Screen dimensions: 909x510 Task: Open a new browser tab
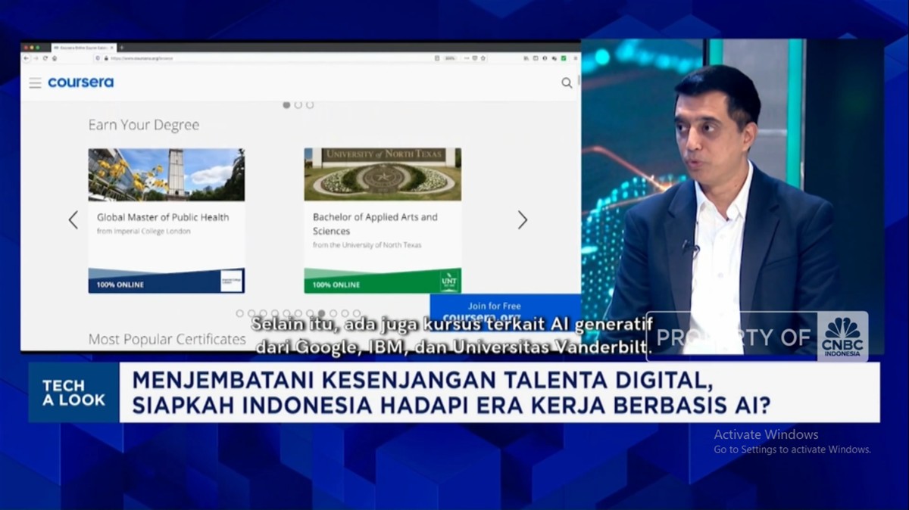tap(122, 48)
